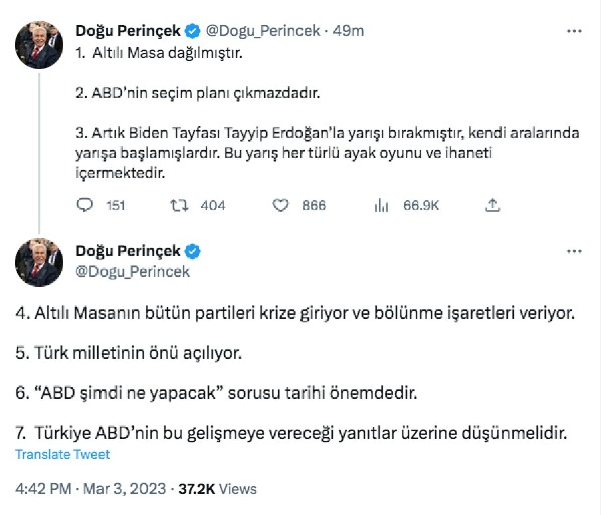Open the second tweet's profile avatar
Screen dimensions: 601x515
click(39, 263)
